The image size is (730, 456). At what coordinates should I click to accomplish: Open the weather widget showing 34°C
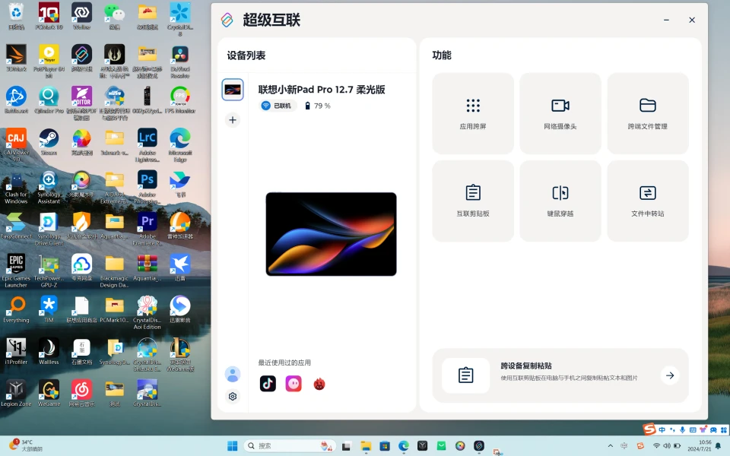26,445
